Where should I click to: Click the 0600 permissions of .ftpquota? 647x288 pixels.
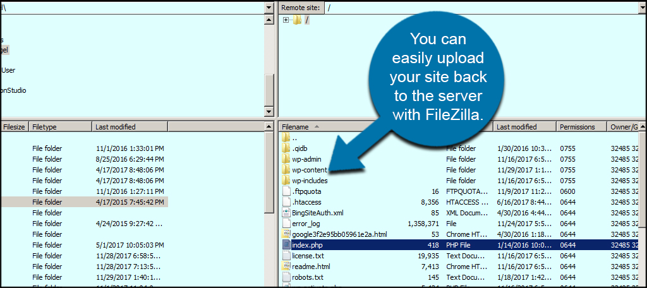567,191
